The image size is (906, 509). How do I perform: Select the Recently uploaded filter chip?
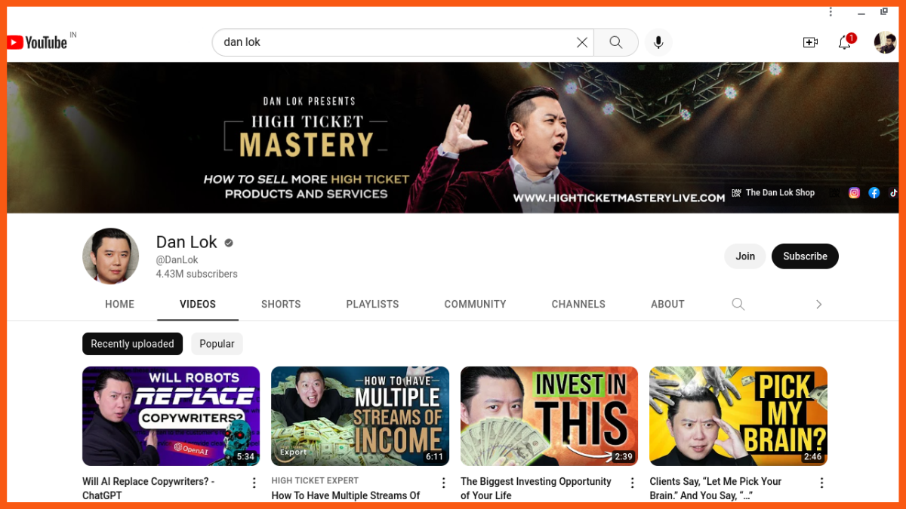click(132, 344)
